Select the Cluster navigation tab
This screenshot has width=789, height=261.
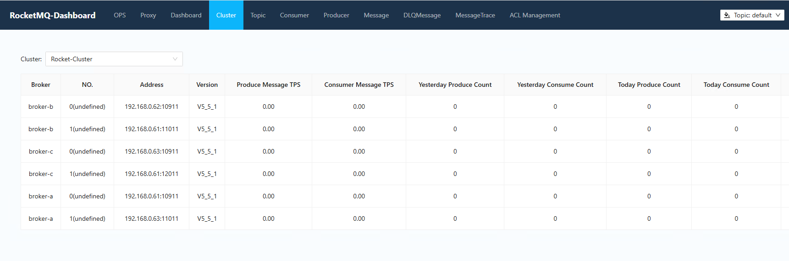coord(226,15)
